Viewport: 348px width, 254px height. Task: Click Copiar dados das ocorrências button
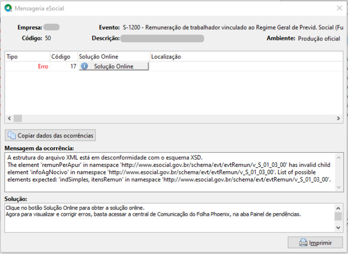coord(50,135)
